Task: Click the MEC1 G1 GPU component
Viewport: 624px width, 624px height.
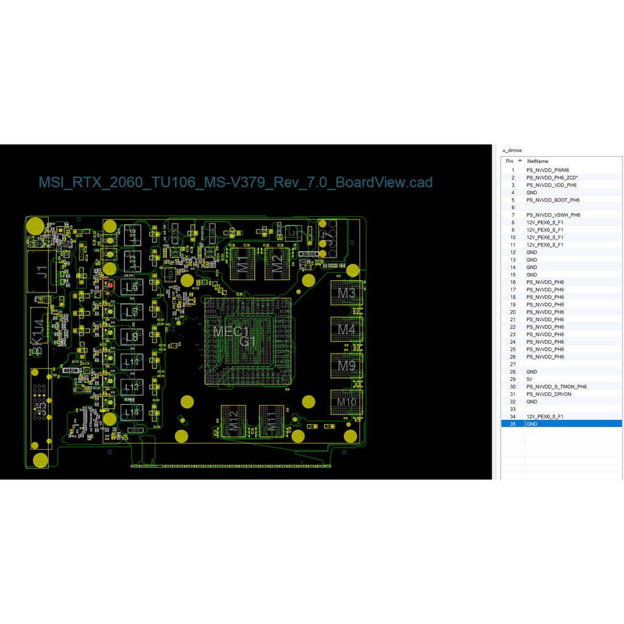Action: tap(236, 338)
